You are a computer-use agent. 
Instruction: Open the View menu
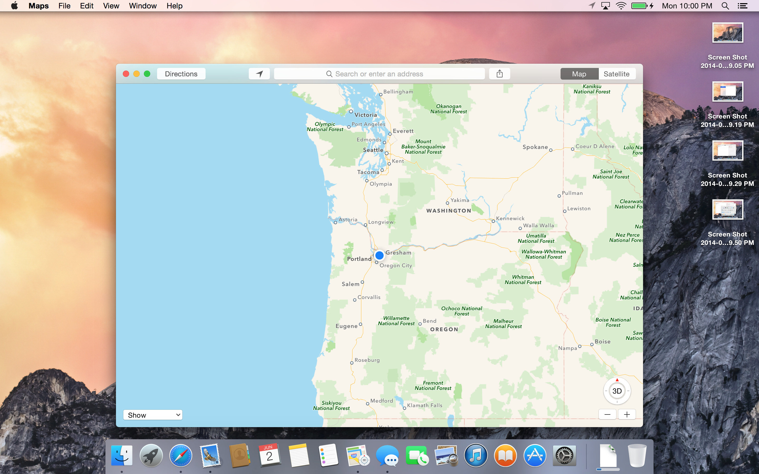(x=111, y=6)
